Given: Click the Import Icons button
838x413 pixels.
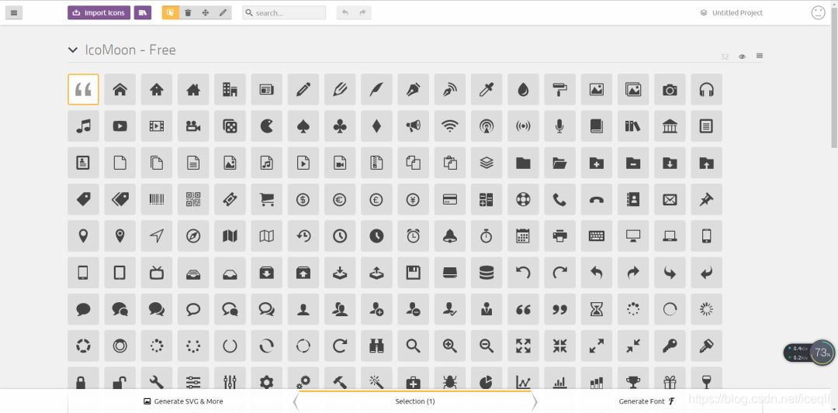Looking at the screenshot, I should coord(99,13).
